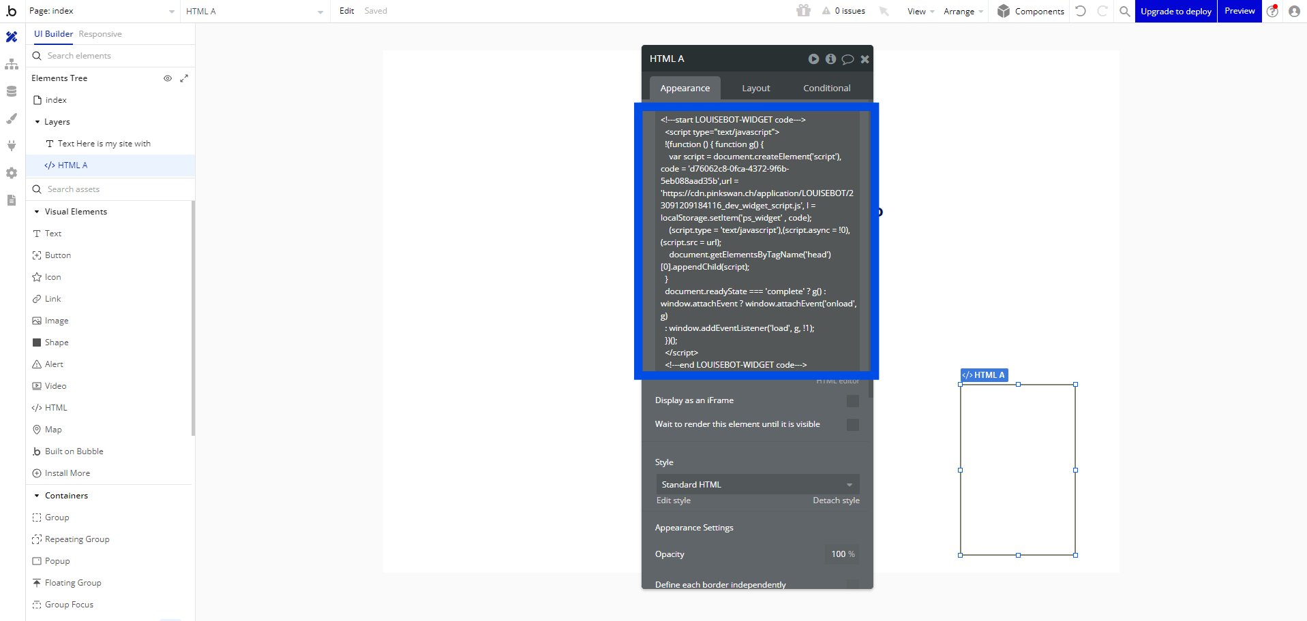Image resolution: width=1307 pixels, height=621 pixels.
Task: Select the Layout tab
Action: pos(756,88)
